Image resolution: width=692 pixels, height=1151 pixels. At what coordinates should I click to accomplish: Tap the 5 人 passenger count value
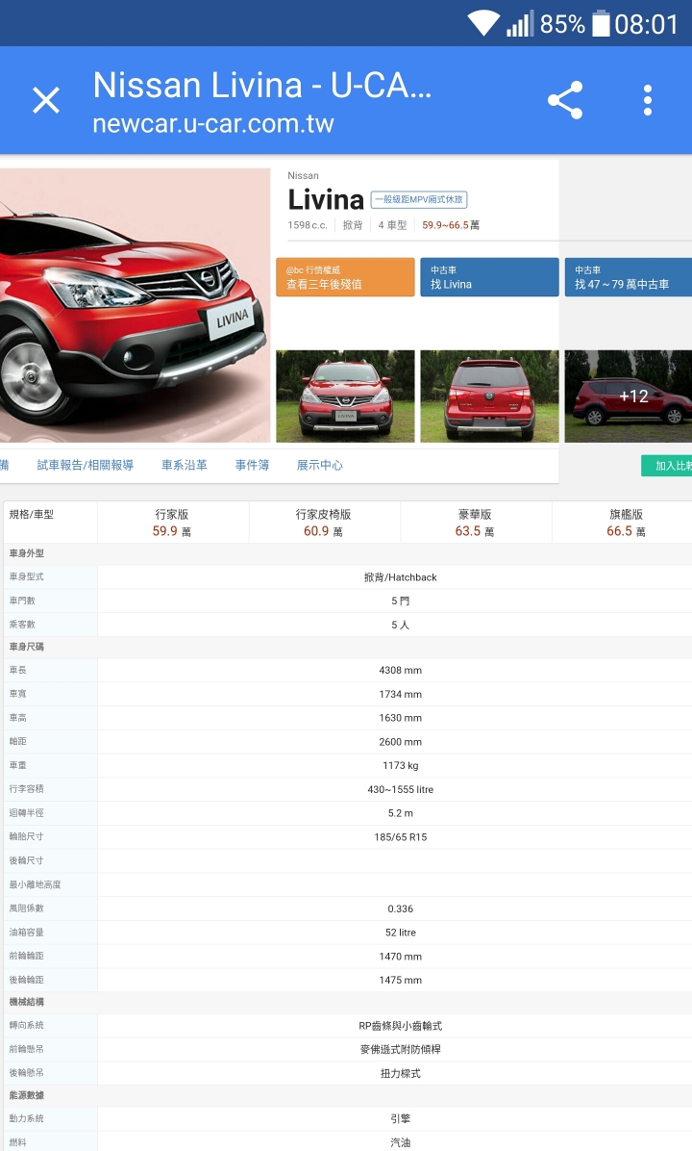(x=400, y=625)
